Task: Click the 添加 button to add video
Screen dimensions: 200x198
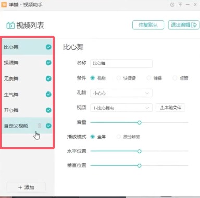Action: tap(26, 187)
